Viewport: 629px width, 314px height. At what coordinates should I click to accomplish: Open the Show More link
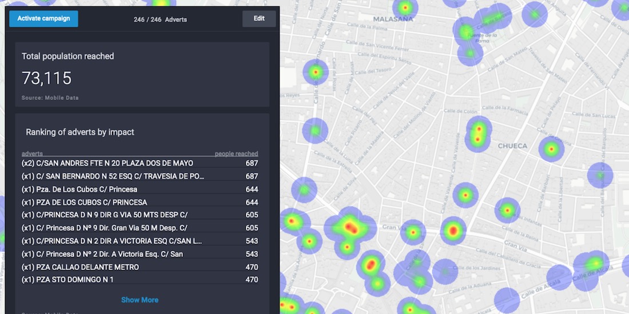[x=140, y=300]
